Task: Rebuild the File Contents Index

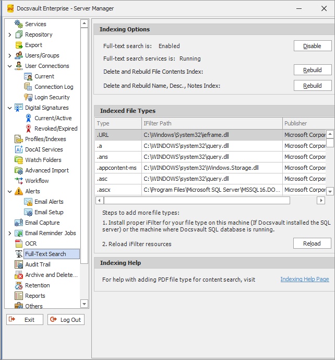Action: click(x=313, y=70)
